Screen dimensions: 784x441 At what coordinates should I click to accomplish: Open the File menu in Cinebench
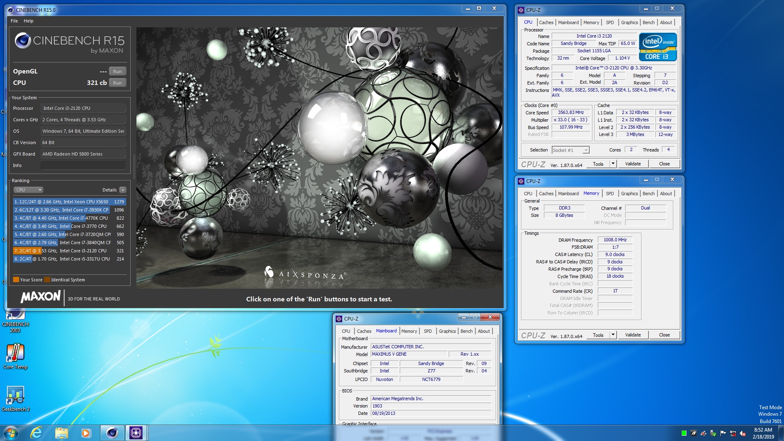point(14,21)
